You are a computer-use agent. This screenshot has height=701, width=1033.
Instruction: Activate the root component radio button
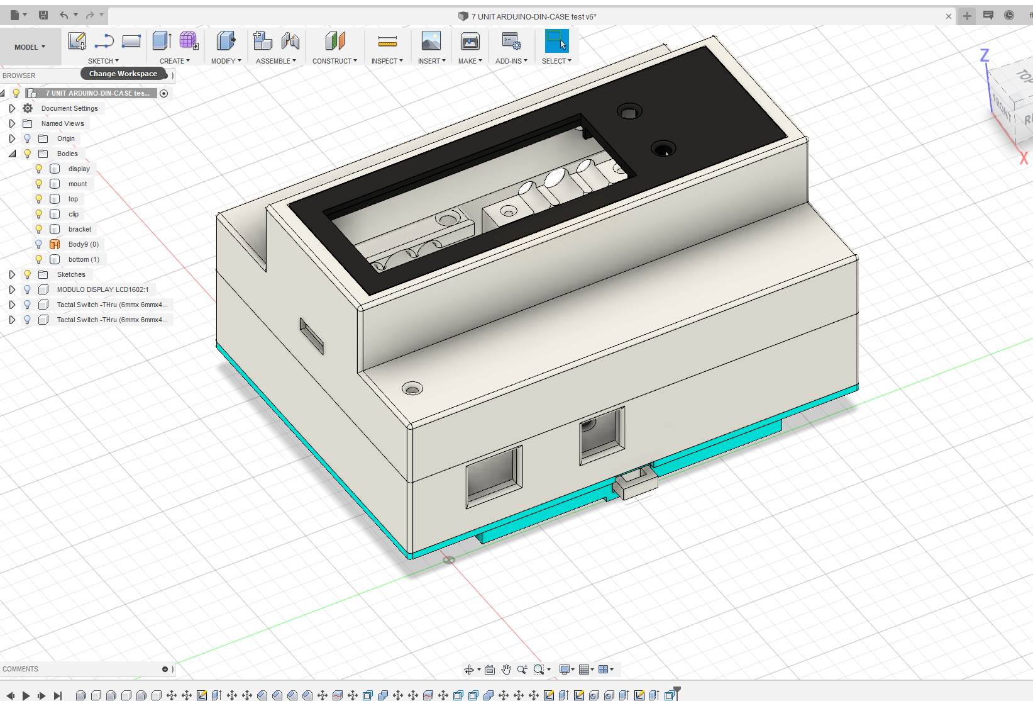(164, 93)
